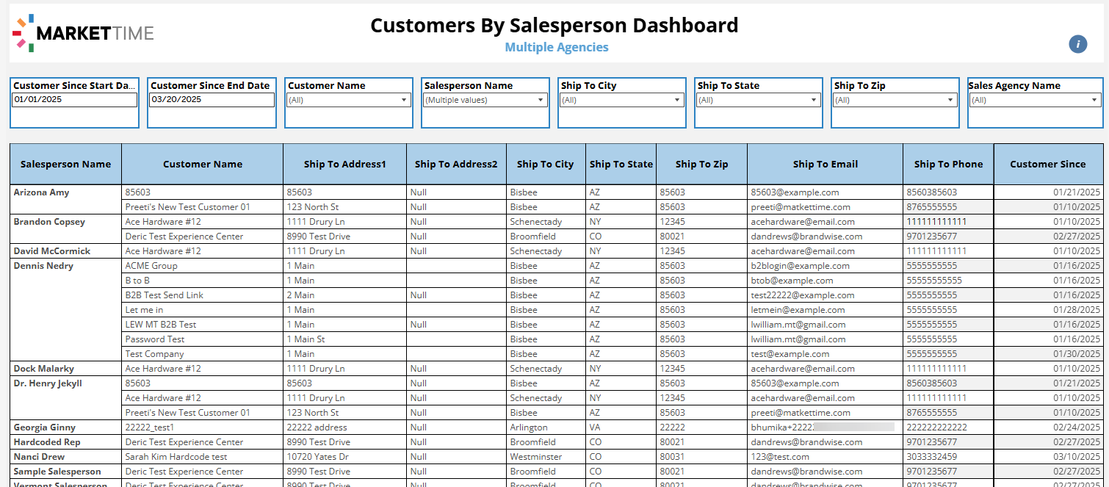Image resolution: width=1109 pixels, height=487 pixels.
Task: Click customer Let me in
Action: coord(144,310)
